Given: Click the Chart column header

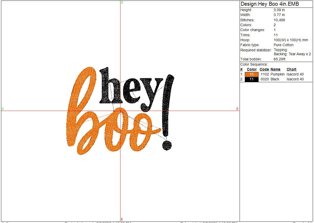Looking at the screenshot, I should (x=291, y=69).
